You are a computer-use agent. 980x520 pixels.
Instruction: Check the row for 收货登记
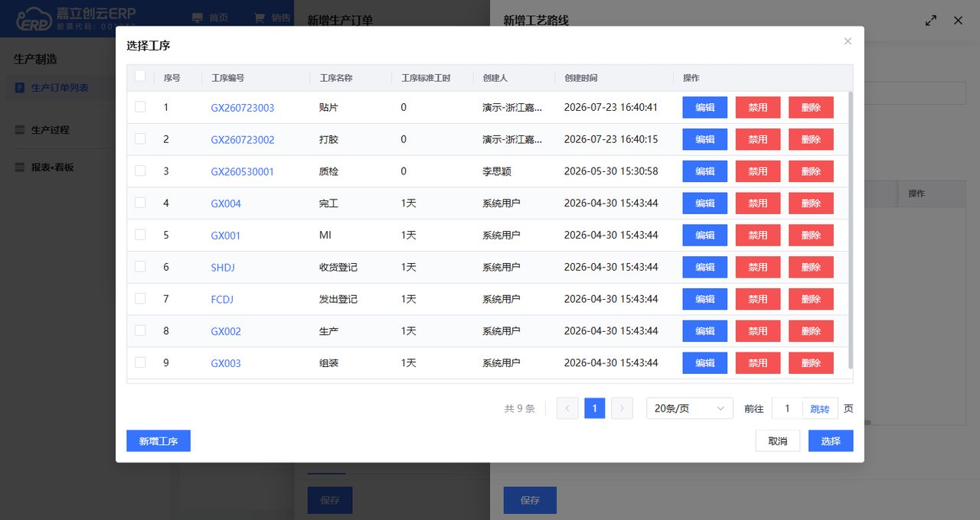[140, 266]
